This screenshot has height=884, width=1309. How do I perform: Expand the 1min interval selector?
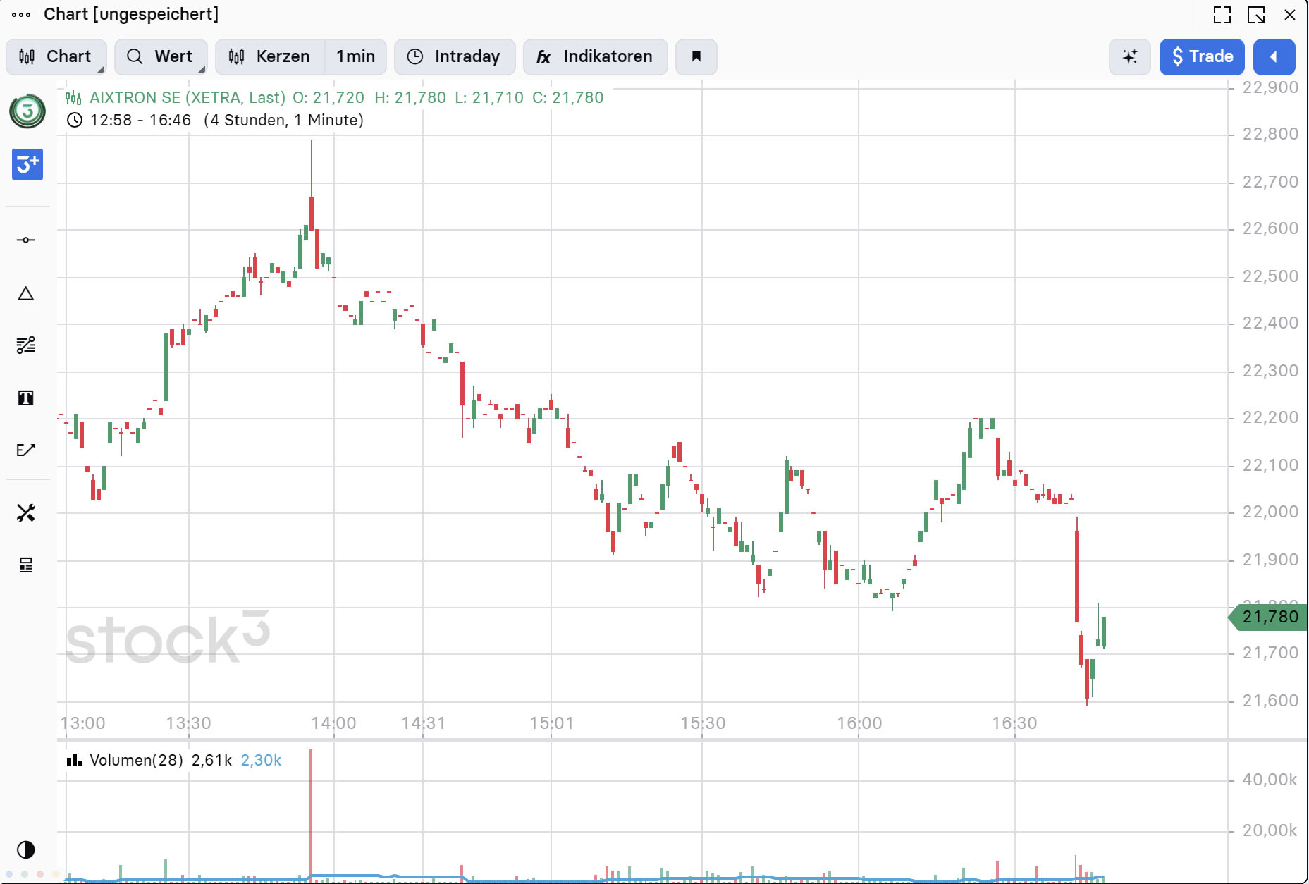coord(355,57)
